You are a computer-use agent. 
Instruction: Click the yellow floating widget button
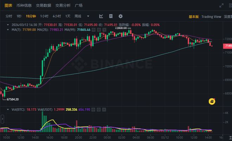click(212, 101)
